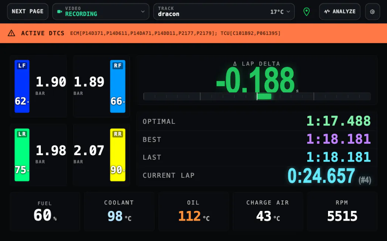
Task: Click the CHARGE AIR 43°C tile
Action: point(268,212)
